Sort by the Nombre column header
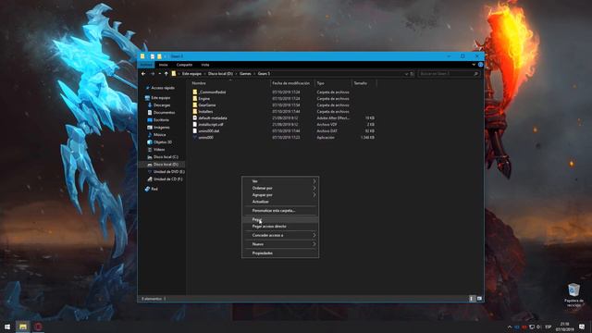This screenshot has height=333, width=592. 230,83
